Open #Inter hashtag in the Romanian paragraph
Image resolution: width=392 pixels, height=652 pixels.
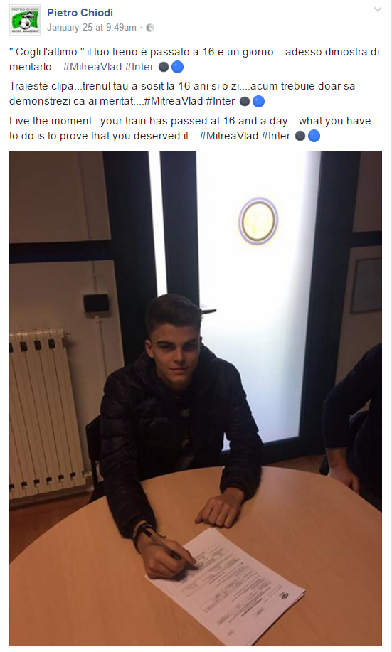click(221, 101)
